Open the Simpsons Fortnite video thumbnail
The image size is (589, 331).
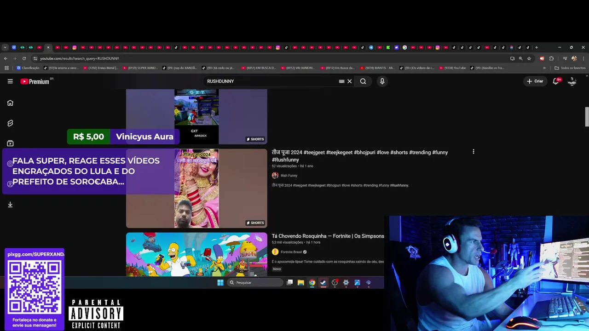tap(196, 254)
